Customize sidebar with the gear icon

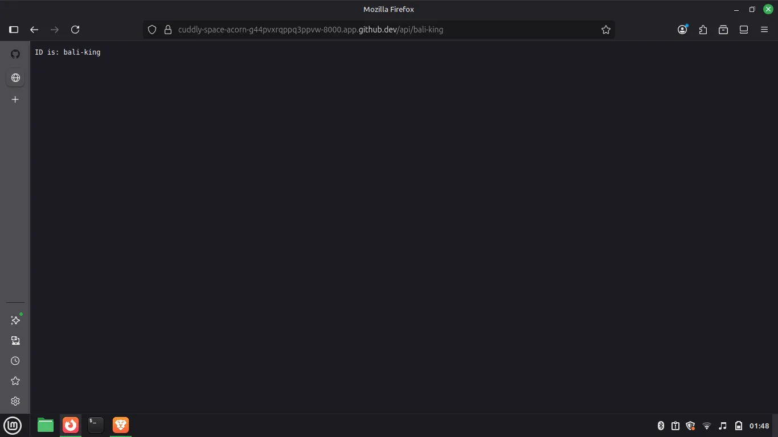pos(15,401)
